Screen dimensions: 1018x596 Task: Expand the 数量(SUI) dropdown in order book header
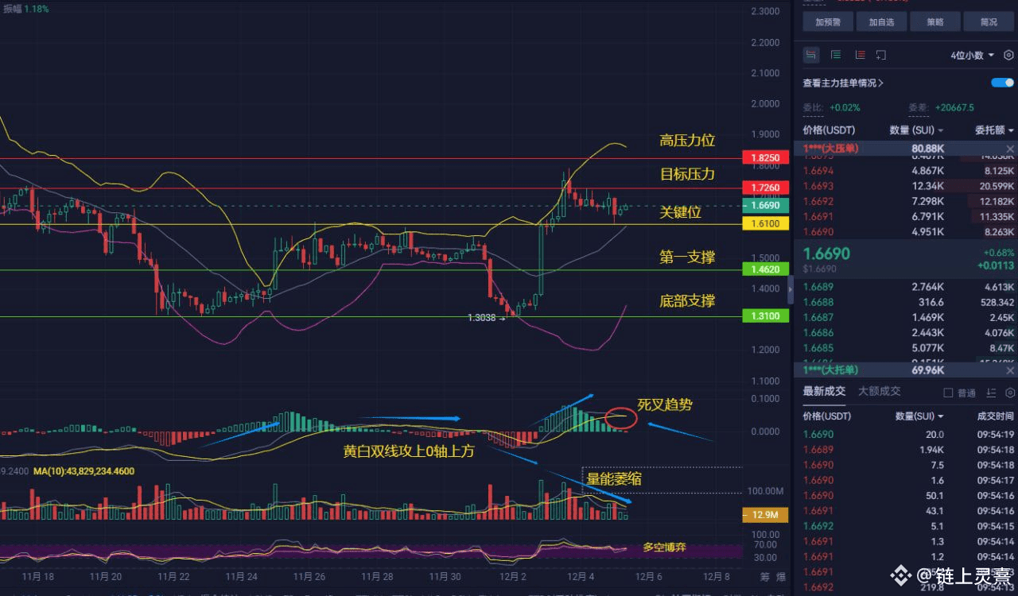(916, 130)
